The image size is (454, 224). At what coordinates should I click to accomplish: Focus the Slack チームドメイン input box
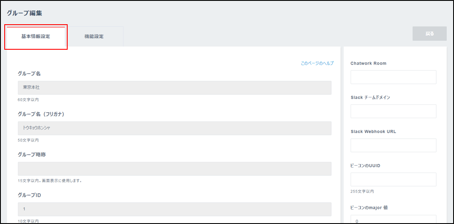393,111
